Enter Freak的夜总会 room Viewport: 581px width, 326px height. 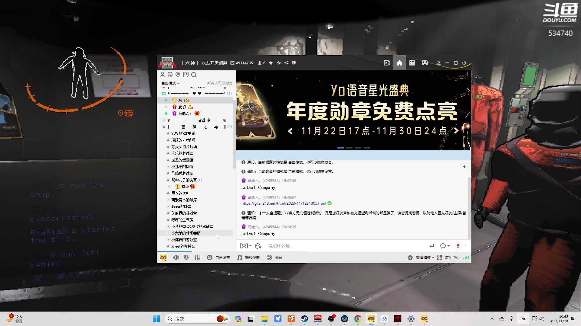click(x=183, y=246)
